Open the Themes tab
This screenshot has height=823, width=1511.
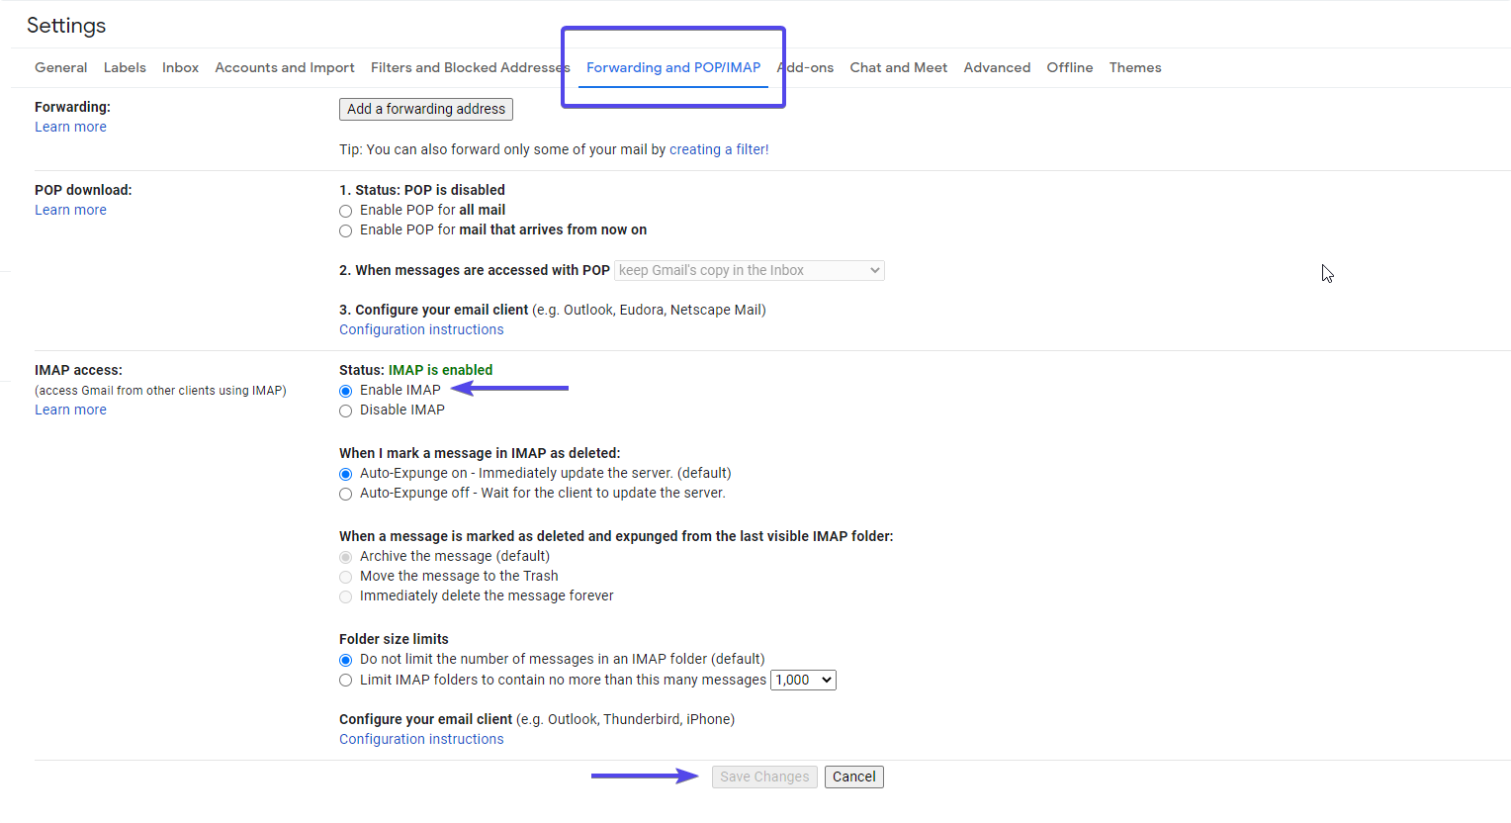(1135, 67)
